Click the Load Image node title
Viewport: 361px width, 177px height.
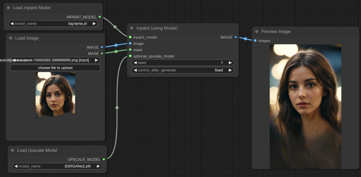coord(27,38)
